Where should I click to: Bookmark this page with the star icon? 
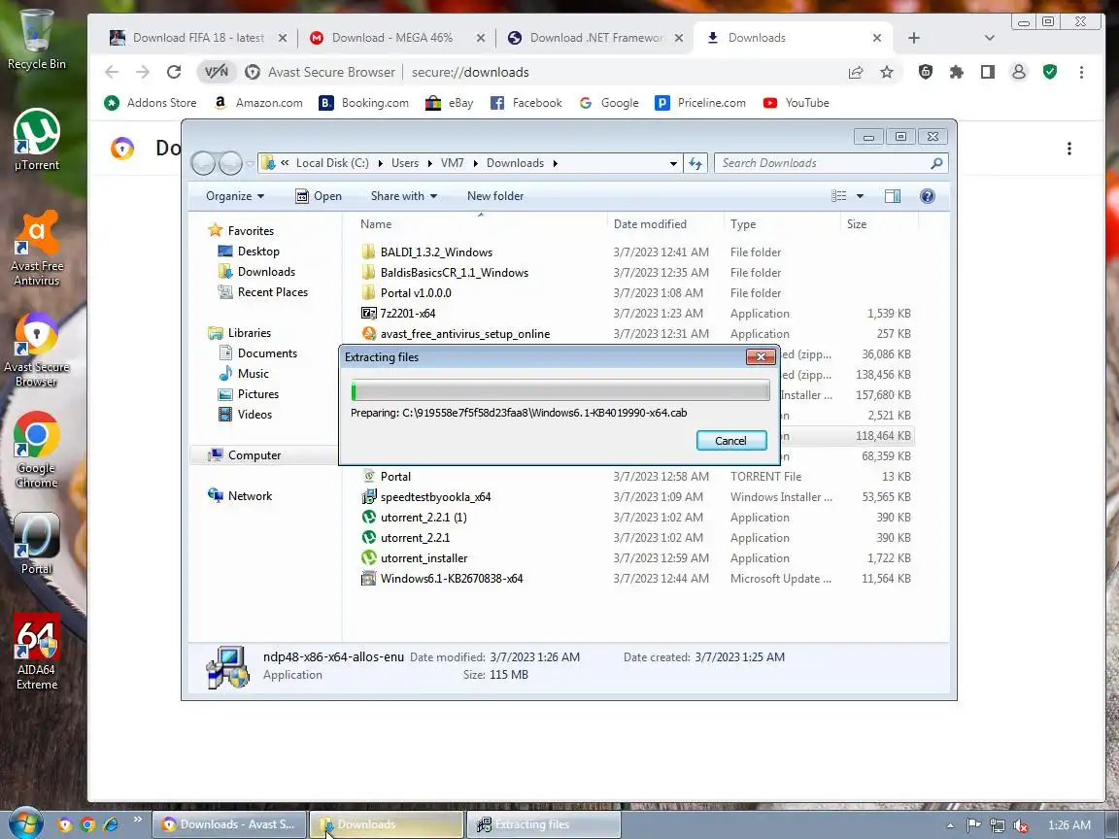[x=886, y=72]
